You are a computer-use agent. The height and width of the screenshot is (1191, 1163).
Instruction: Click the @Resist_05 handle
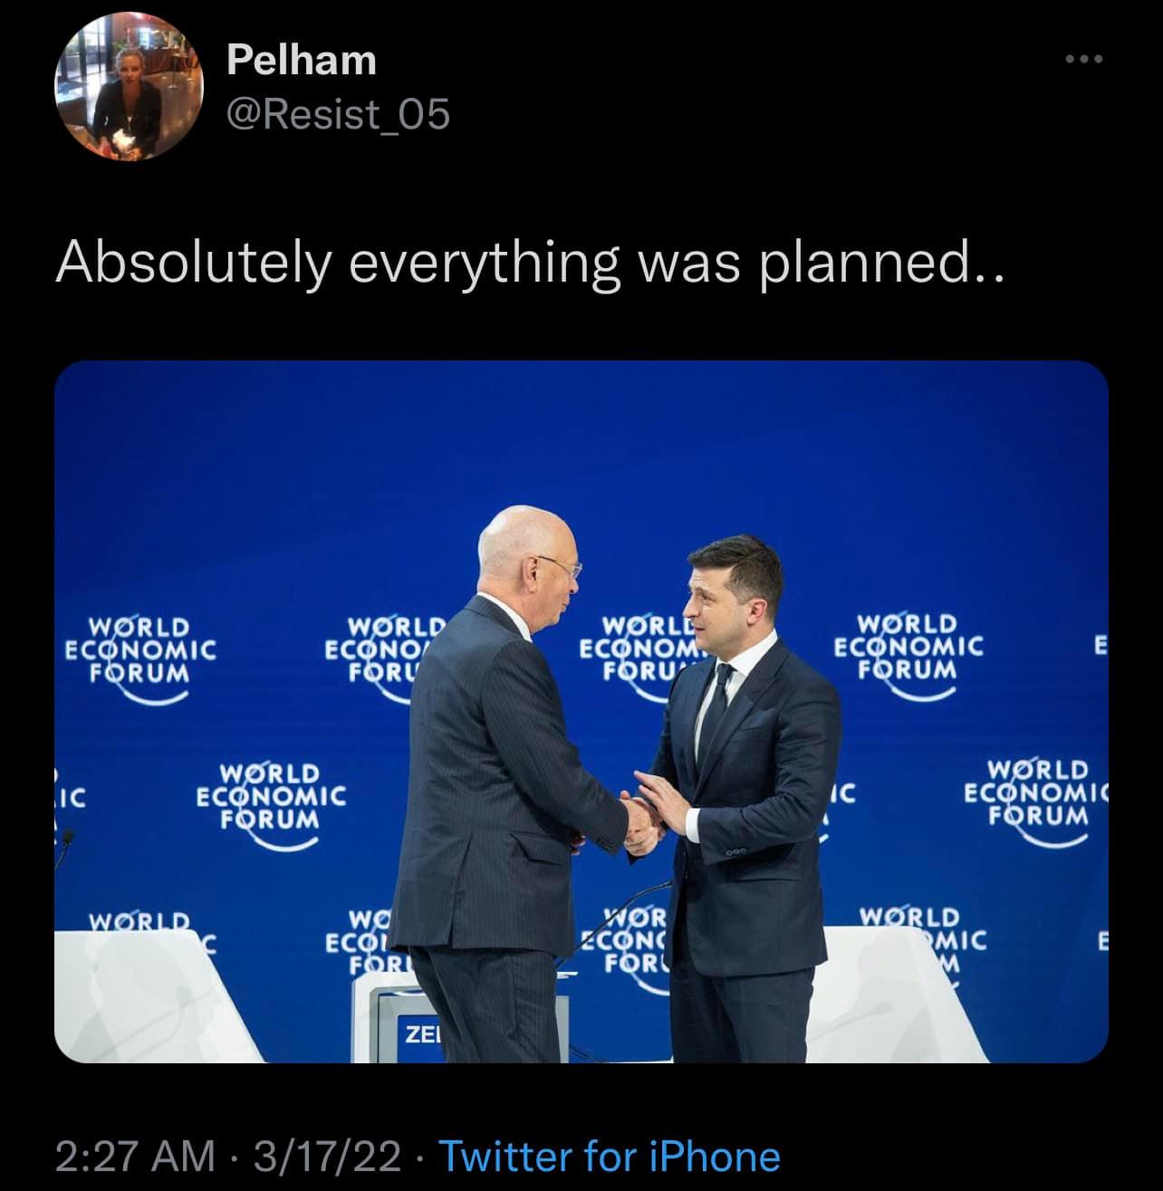pos(337,115)
